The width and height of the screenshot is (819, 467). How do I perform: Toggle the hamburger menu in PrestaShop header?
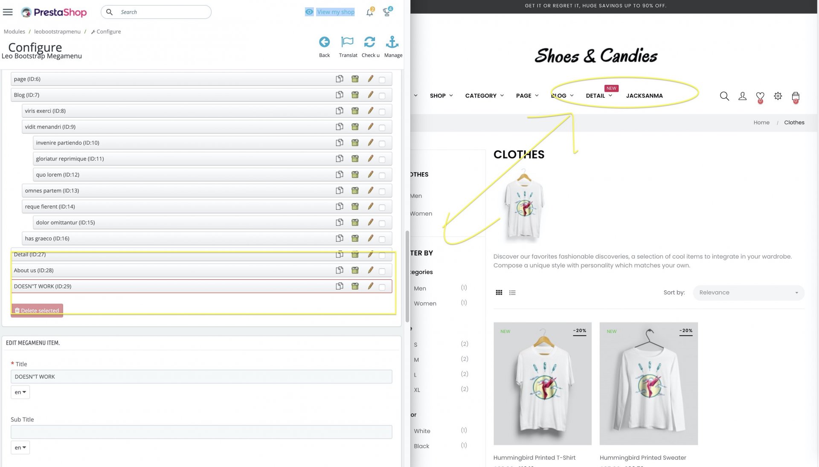pyautogui.click(x=8, y=12)
